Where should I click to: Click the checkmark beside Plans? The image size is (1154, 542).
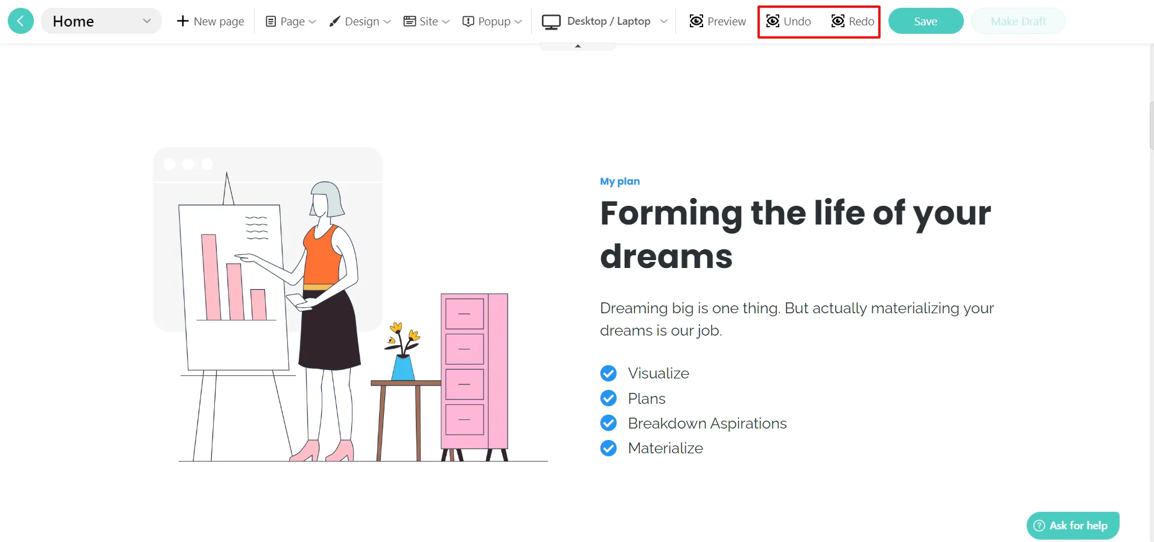(x=608, y=398)
